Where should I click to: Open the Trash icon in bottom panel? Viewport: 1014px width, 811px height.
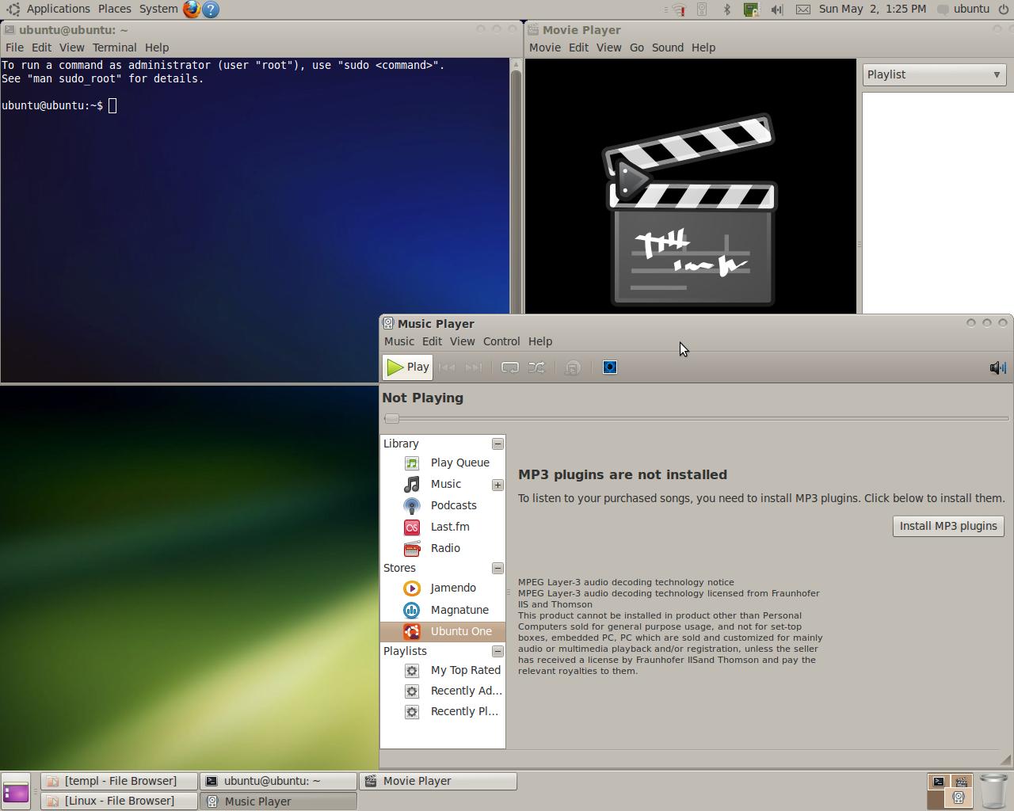pos(993,790)
